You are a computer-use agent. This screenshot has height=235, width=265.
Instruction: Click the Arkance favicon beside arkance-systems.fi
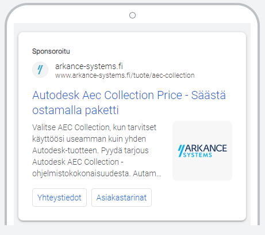(40, 70)
